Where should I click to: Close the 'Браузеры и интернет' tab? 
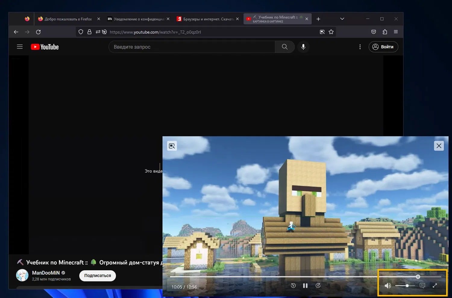(x=237, y=19)
